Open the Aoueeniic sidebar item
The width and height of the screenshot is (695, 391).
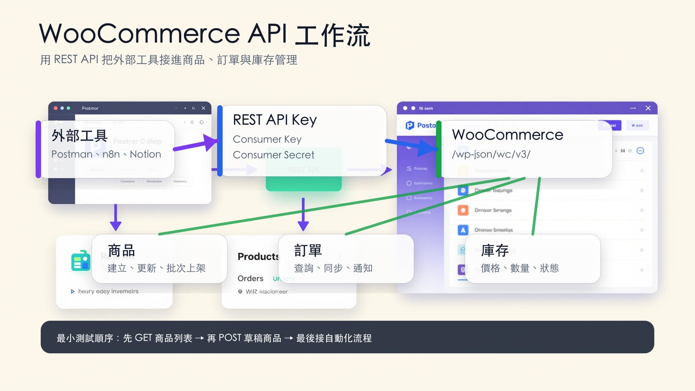tap(420, 198)
